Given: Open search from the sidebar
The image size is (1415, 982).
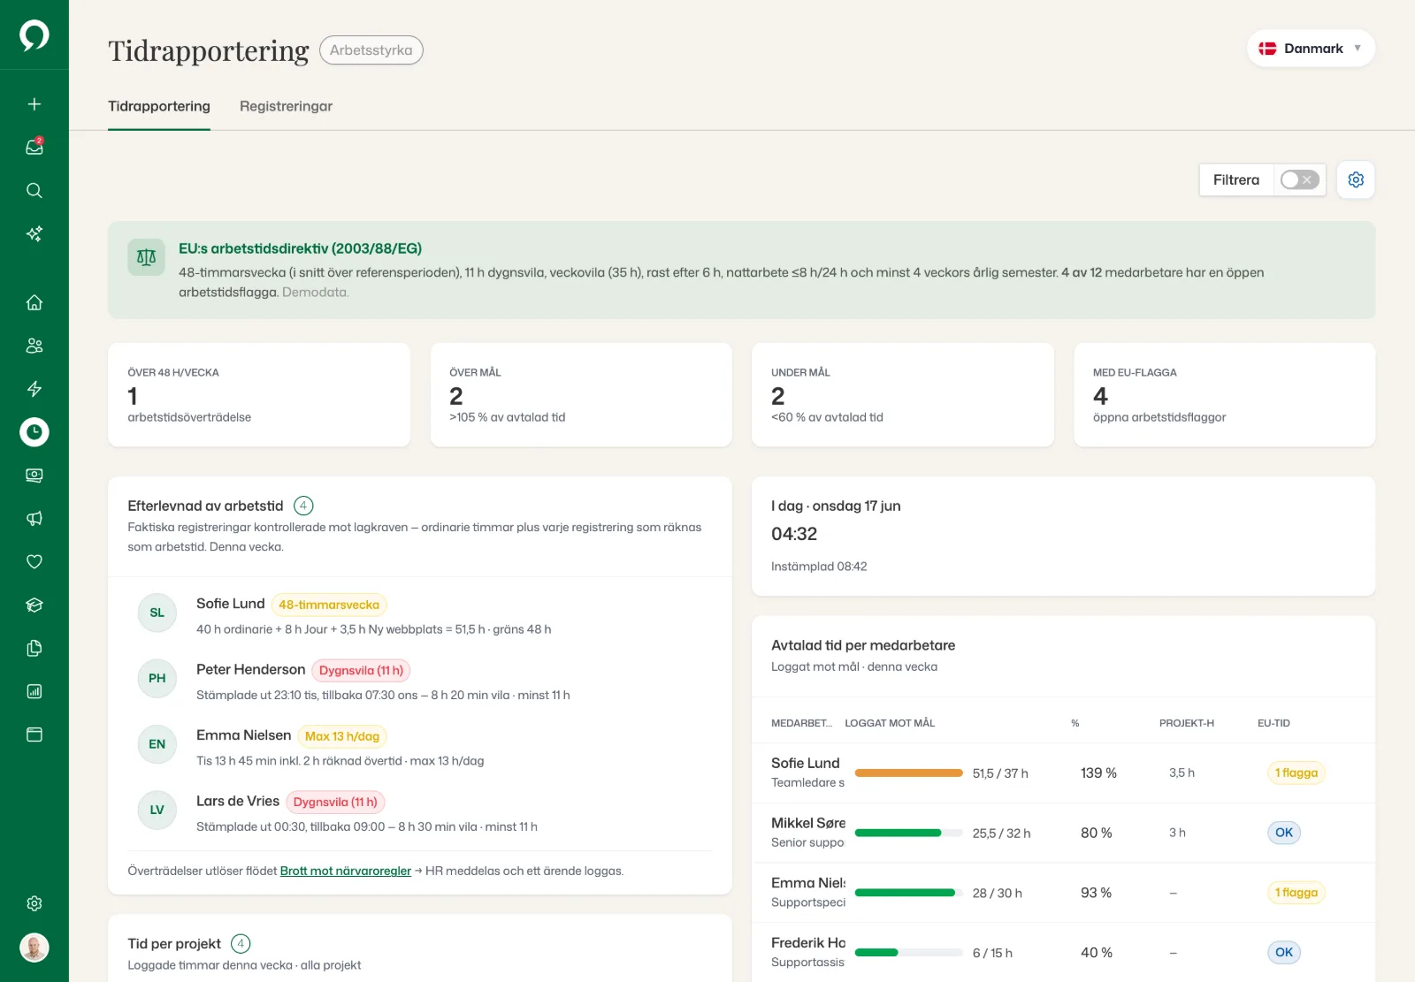Looking at the screenshot, I should pos(34,191).
